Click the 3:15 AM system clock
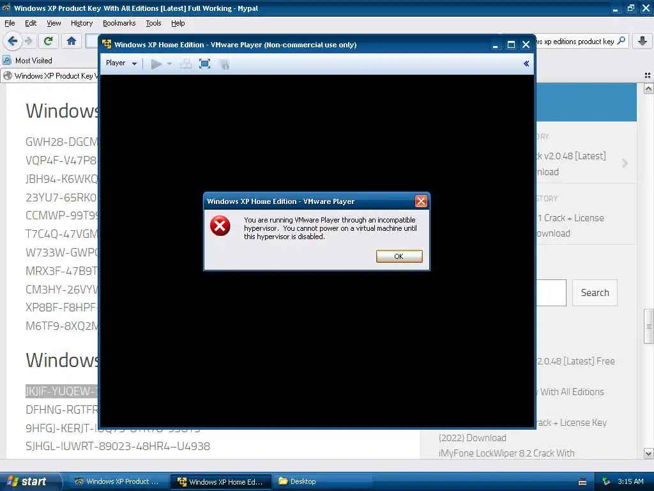Image resolution: width=654 pixels, height=491 pixels. [630, 481]
